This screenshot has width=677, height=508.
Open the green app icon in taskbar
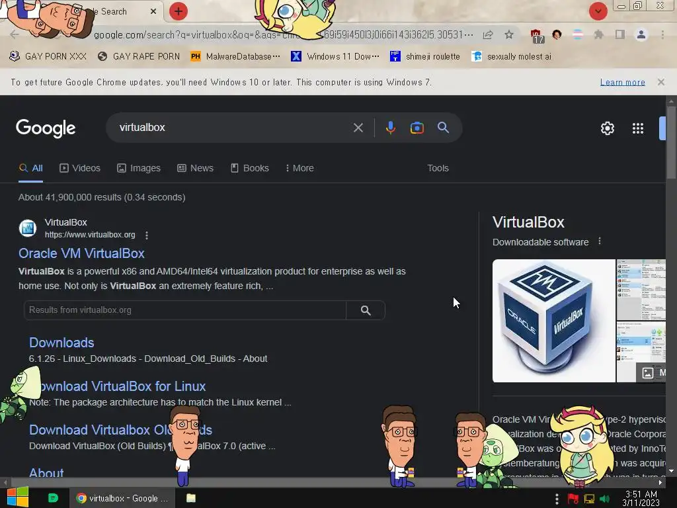click(x=53, y=498)
